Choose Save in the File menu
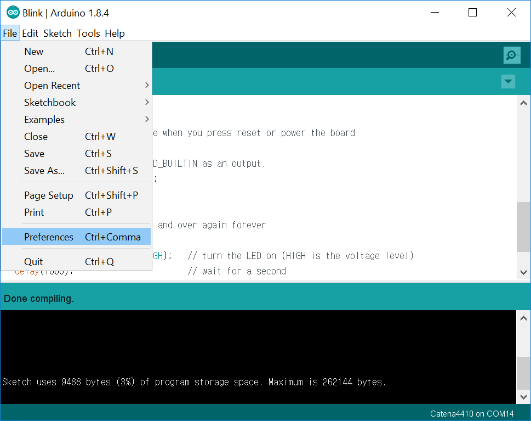The image size is (531, 421). pyautogui.click(x=76, y=153)
